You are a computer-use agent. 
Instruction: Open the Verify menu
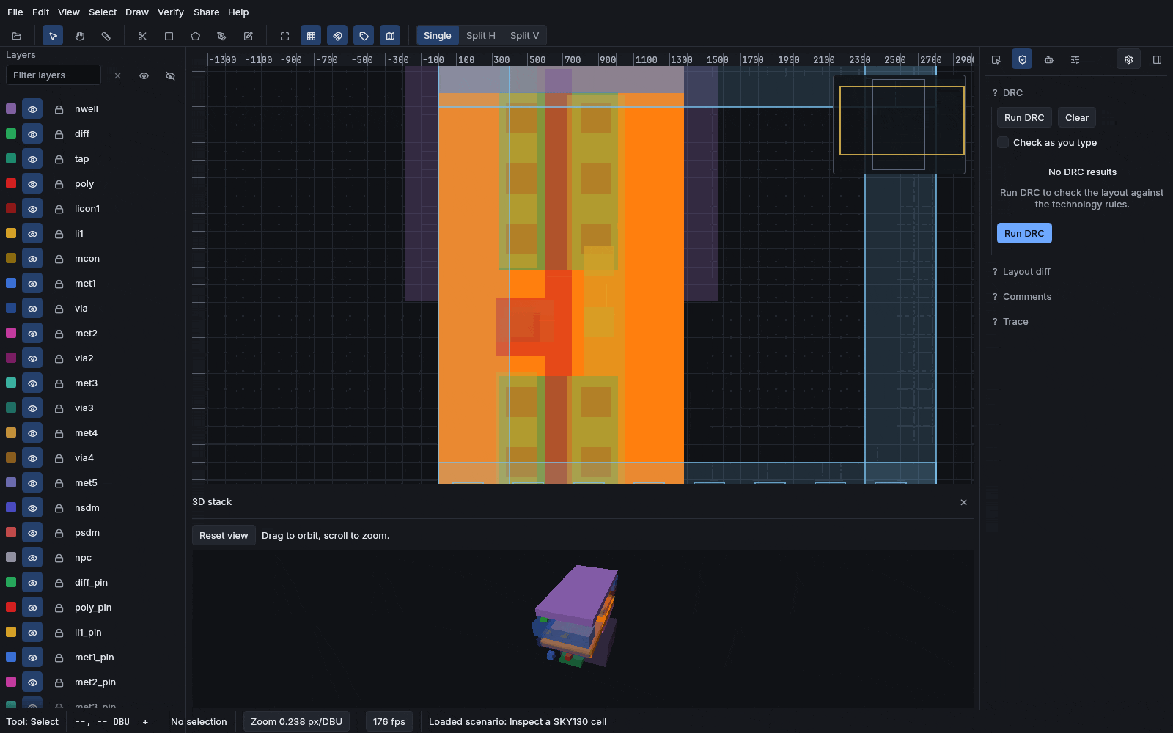[171, 12]
